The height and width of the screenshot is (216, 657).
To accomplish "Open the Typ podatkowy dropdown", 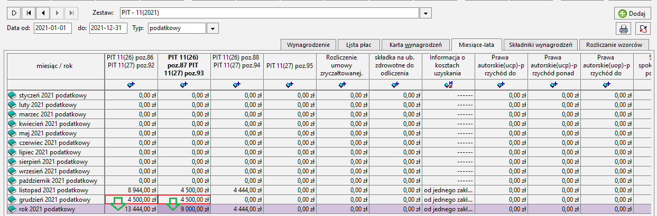I will [212, 28].
